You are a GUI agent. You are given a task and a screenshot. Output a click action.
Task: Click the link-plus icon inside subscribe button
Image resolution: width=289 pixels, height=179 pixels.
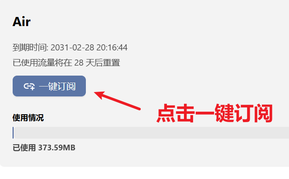point(29,86)
